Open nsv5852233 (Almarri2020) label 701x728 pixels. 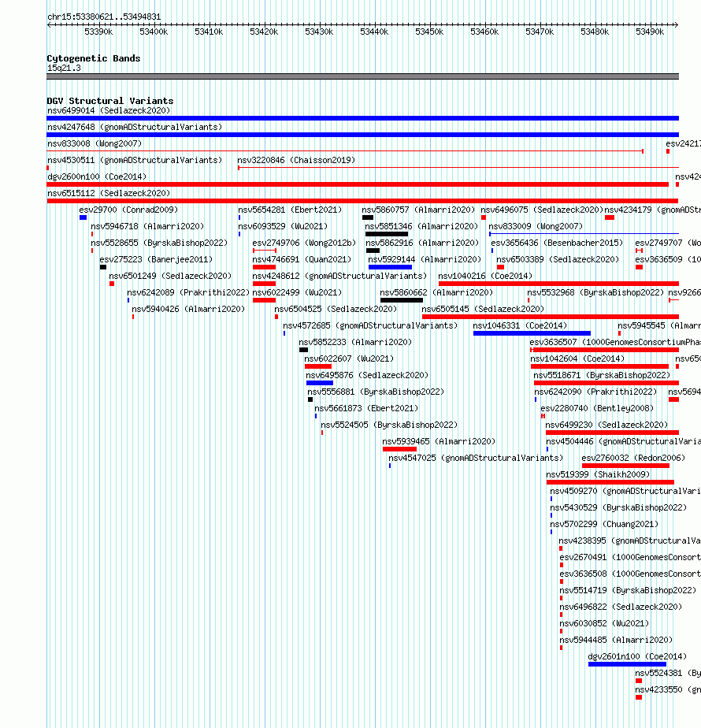355,342
